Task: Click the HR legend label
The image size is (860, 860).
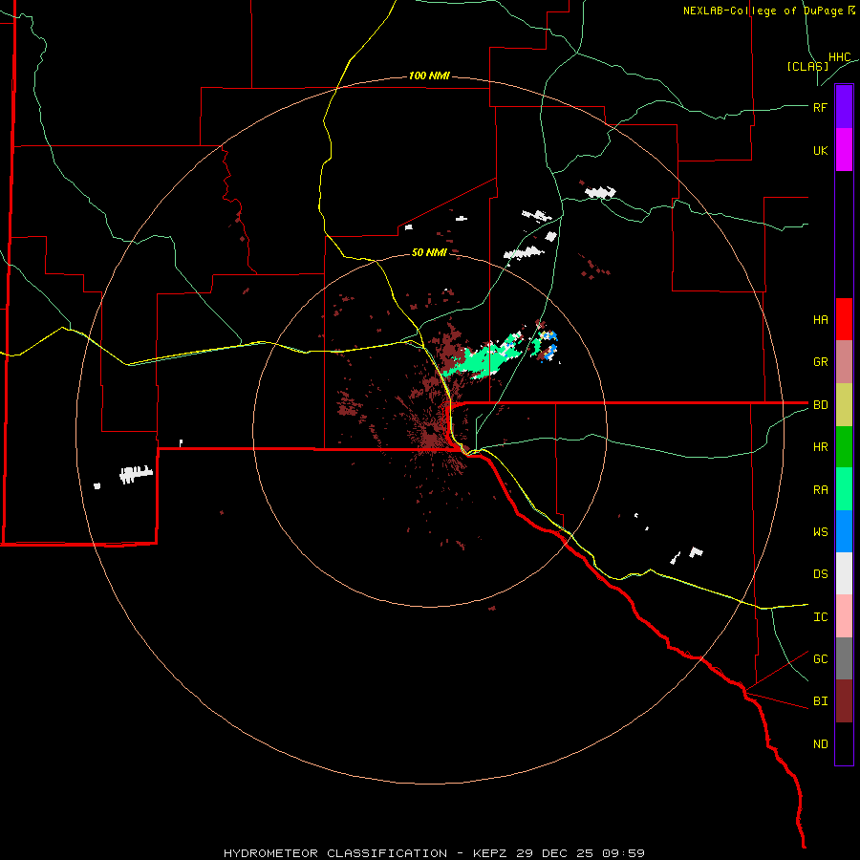Action: pos(820,447)
